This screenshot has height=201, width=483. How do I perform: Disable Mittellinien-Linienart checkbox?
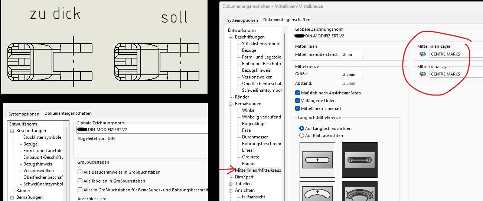click(298, 108)
